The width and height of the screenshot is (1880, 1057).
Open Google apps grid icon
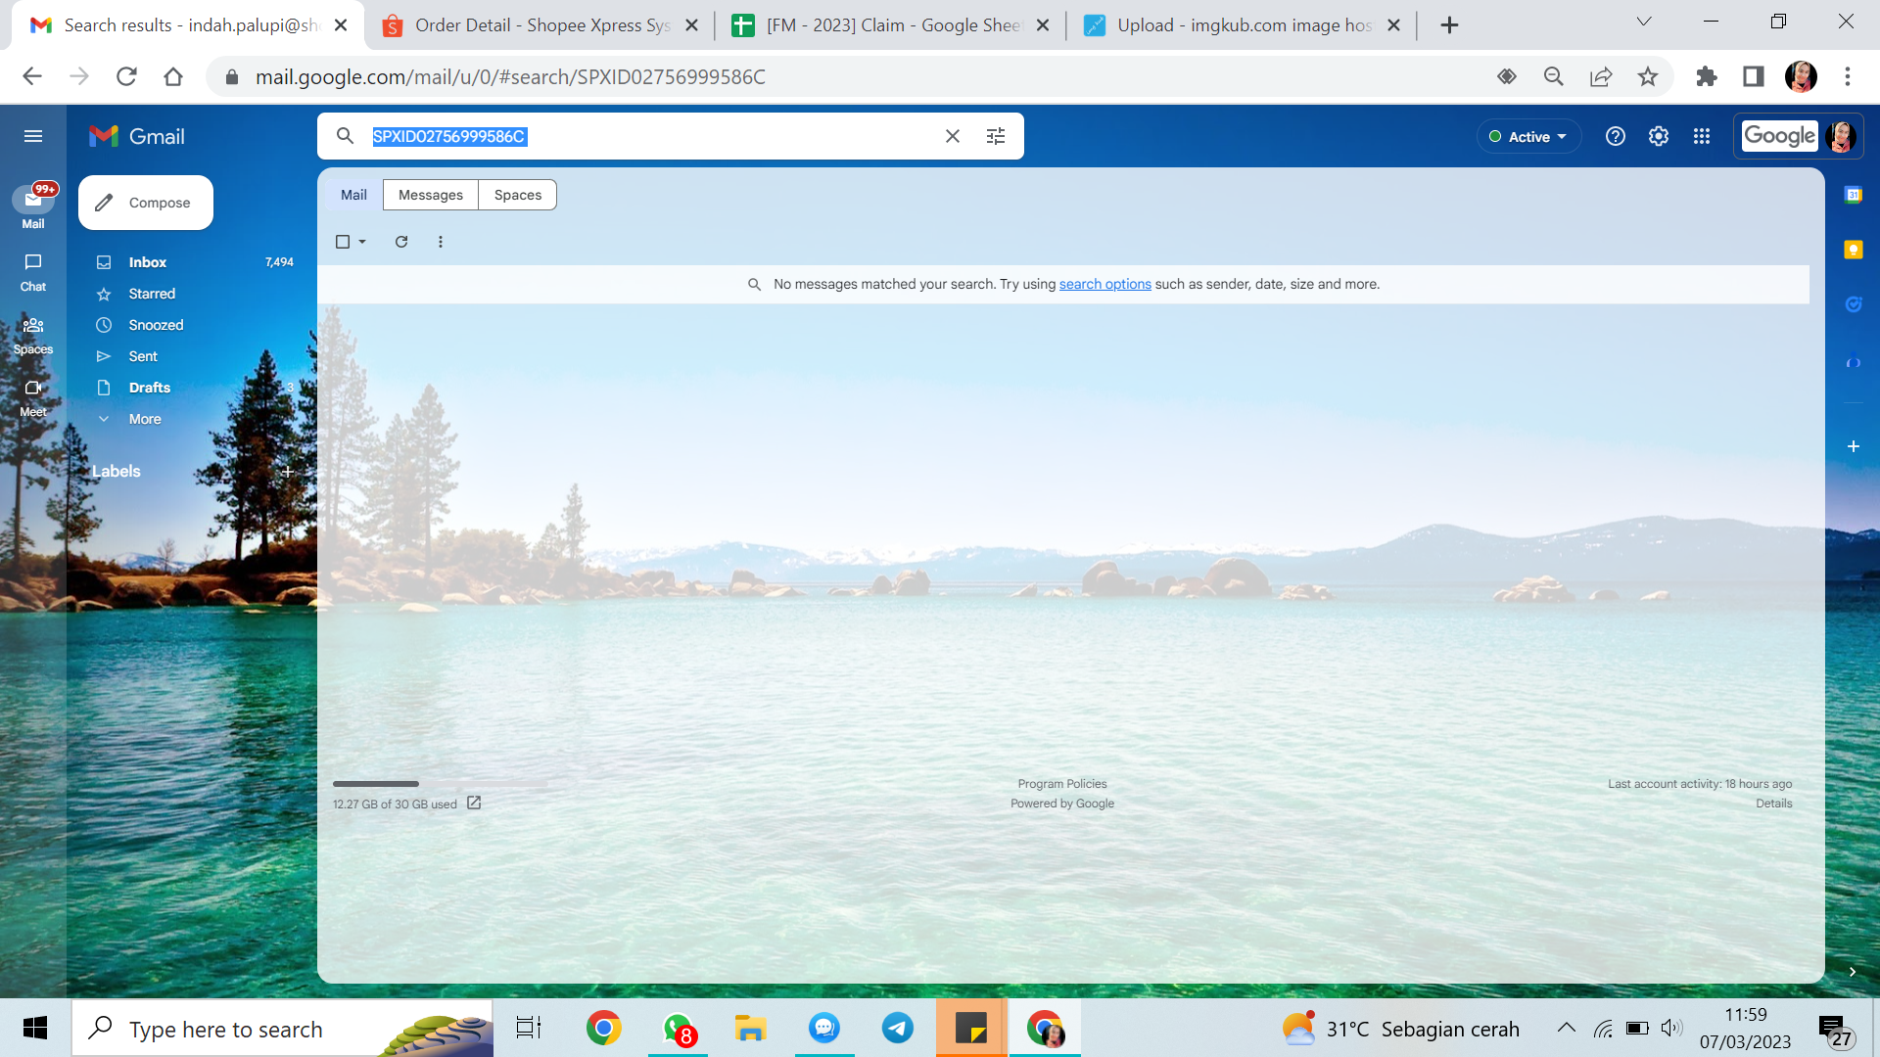(x=1702, y=136)
